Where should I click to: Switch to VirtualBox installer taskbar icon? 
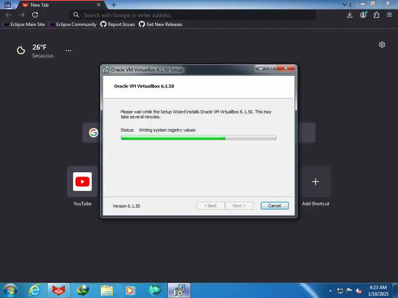(x=179, y=290)
